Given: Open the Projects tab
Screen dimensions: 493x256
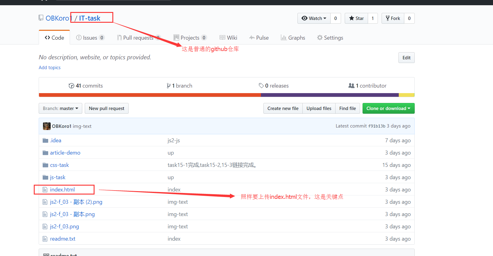Looking at the screenshot, I should coord(190,37).
